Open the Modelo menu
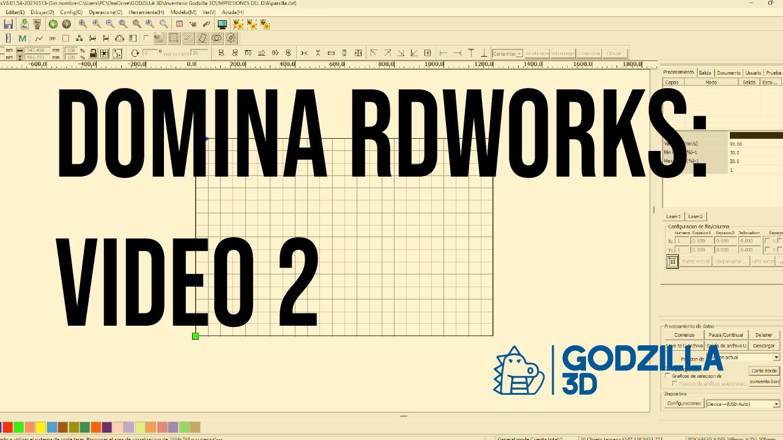Screen dimensions: 783x440 pyautogui.click(x=184, y=12)
